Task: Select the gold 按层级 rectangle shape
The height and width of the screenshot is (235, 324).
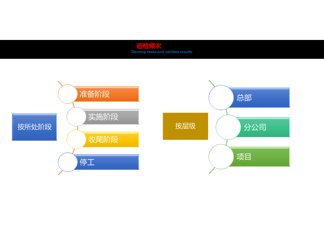Action: pyautogui.click(x=185, y=126)
